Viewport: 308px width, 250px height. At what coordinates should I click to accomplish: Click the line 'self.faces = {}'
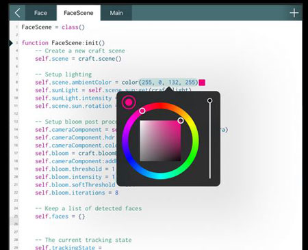[x=60, y=217]
